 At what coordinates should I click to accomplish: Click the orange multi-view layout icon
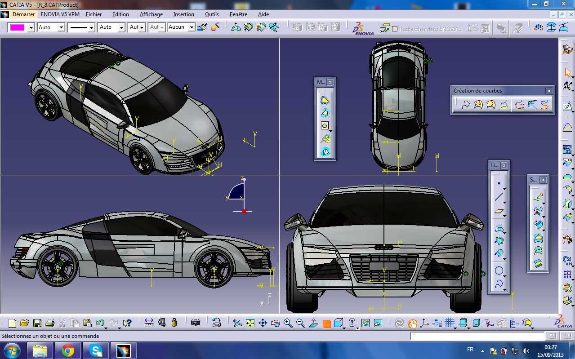tap(326, 323)
